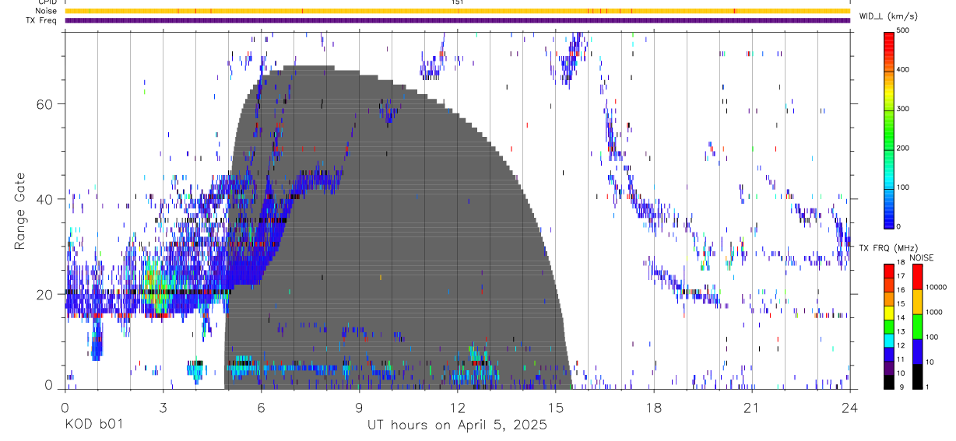Pick the yellow swatch in TX FRQ legend
This screenshot has height=441, width=956.
889,312
